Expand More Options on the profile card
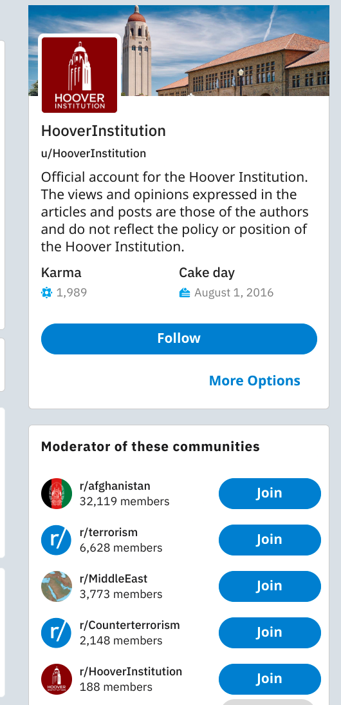The image size is (341, 705). coord(254,380)
